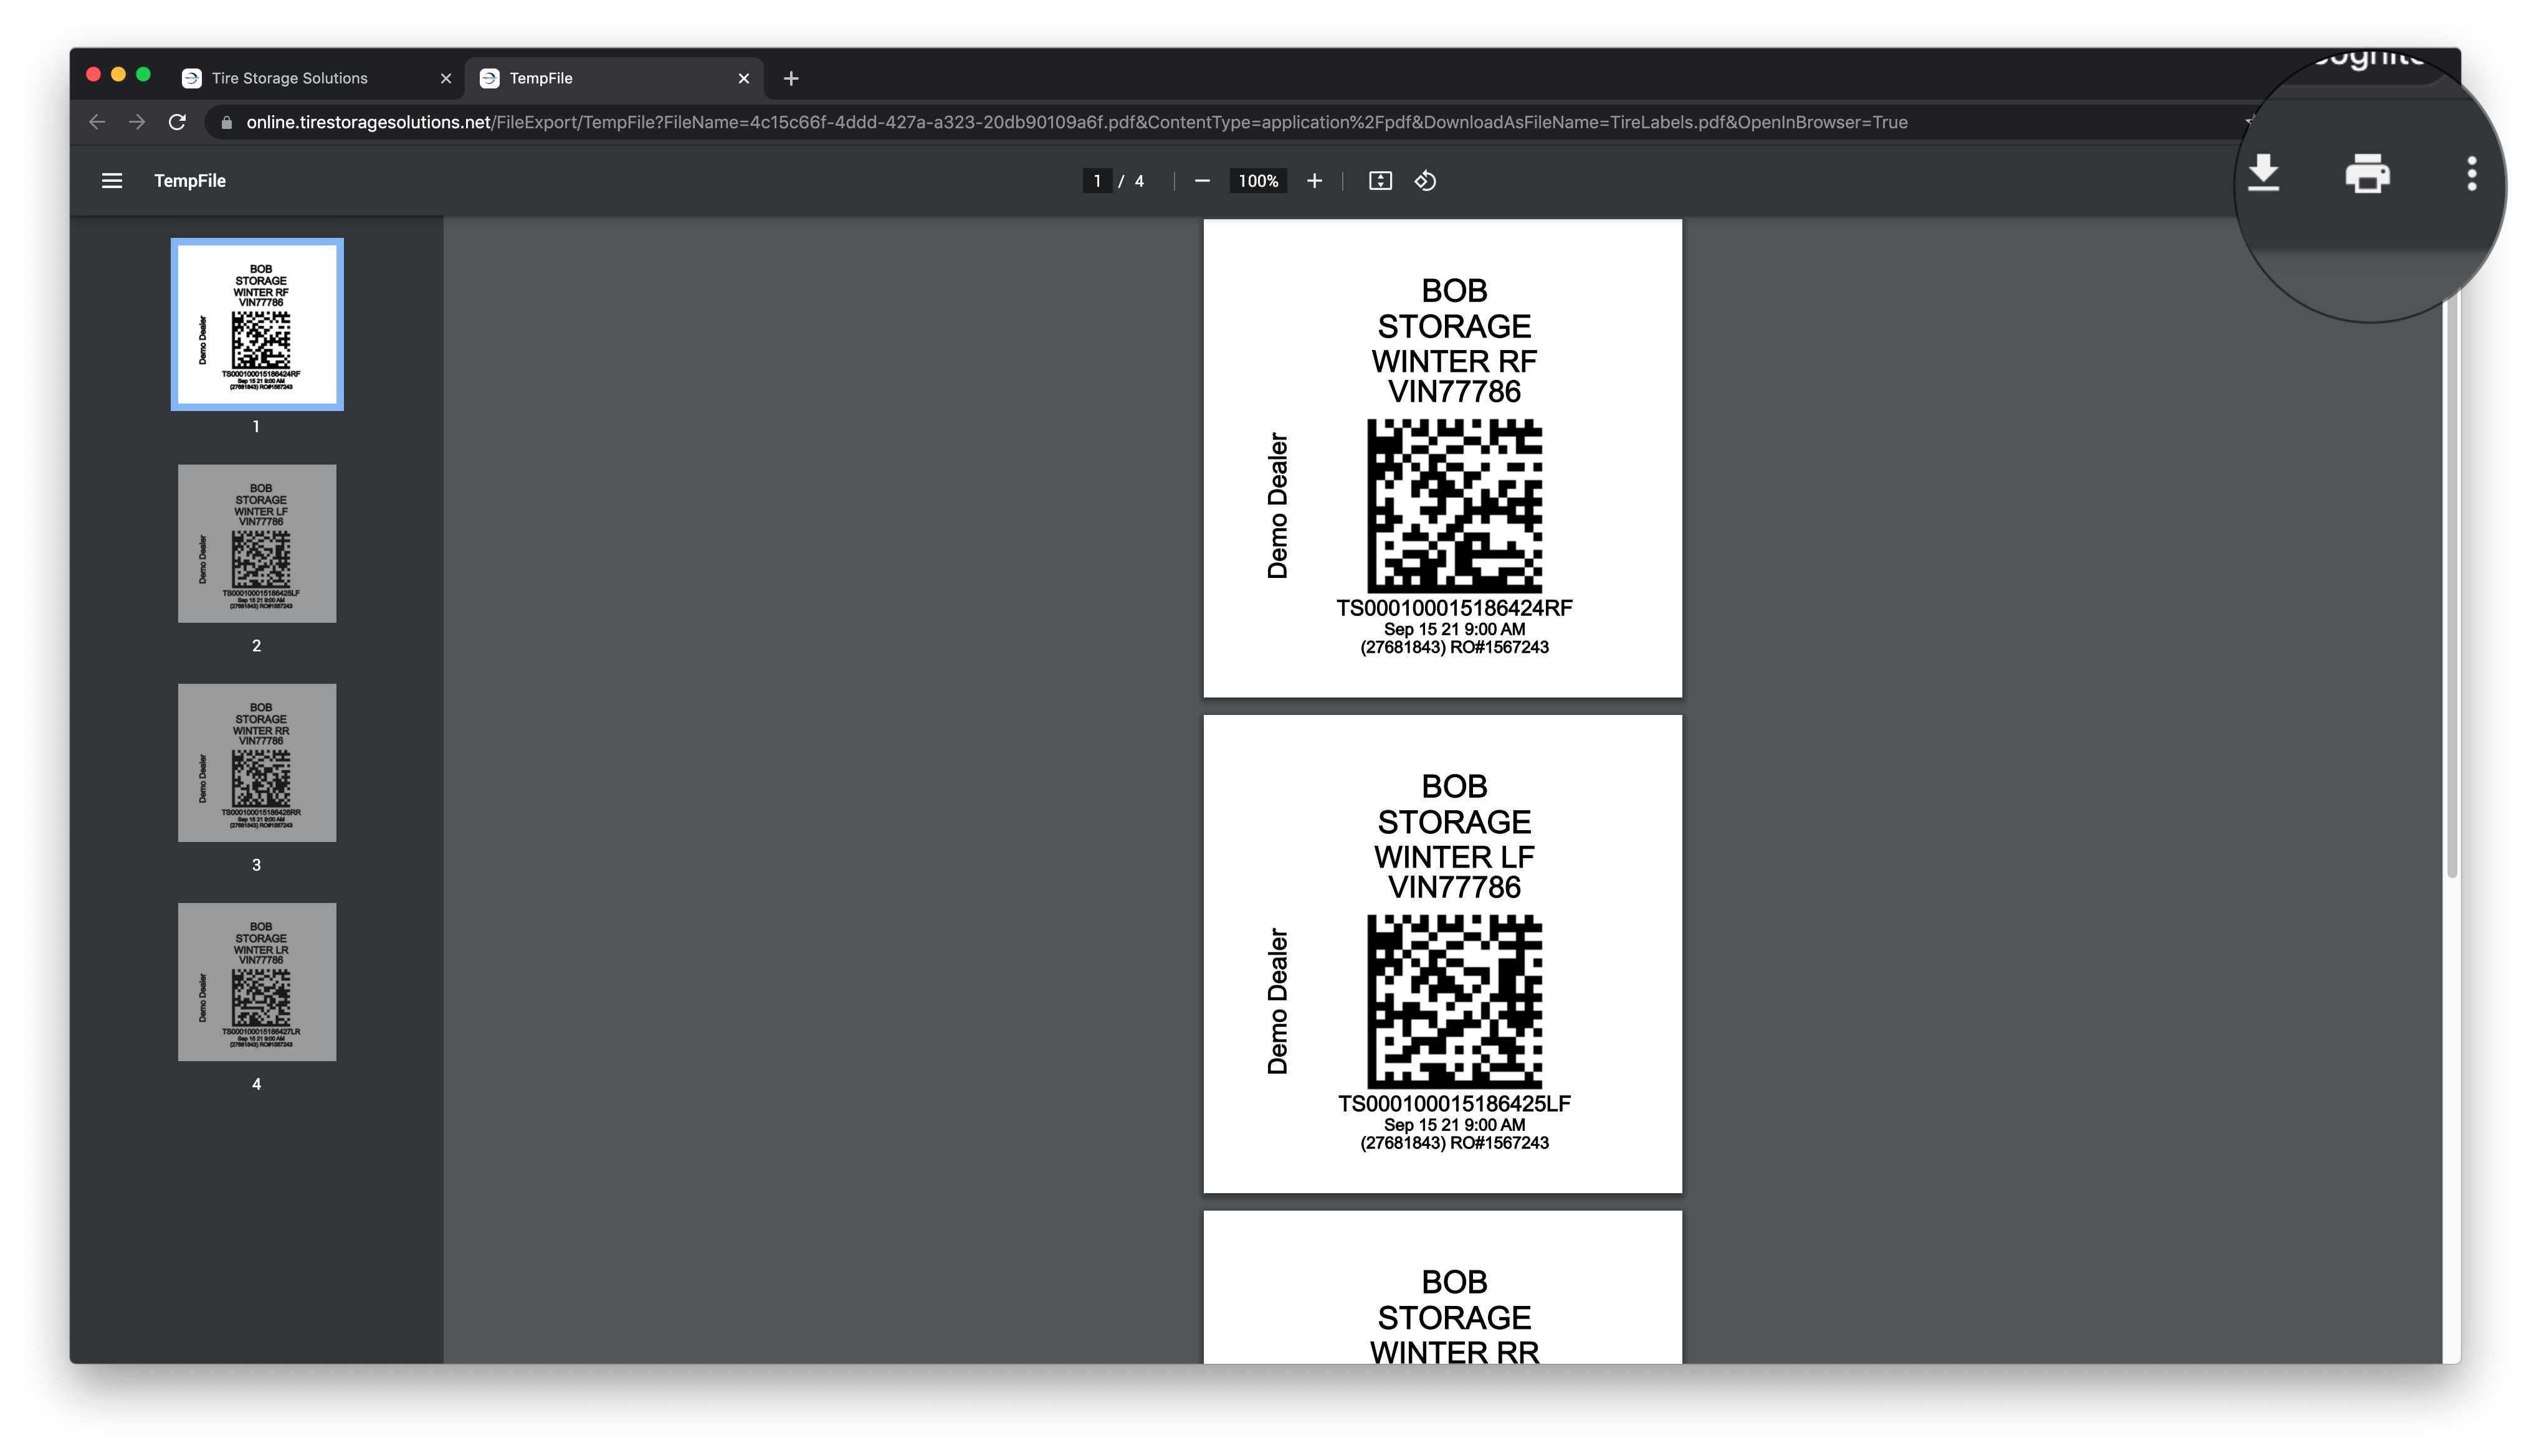Click the print icon
Screen dimensions: 2531x1456
2367,174
